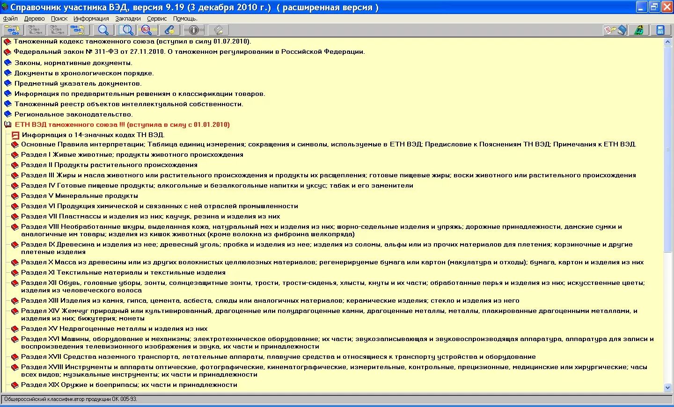Expand Раздел X Масса из древесины

coord(332,262)
